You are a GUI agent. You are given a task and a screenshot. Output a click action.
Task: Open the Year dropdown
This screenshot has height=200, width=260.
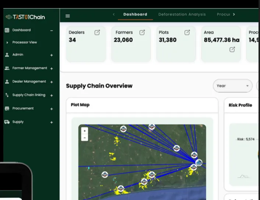[x=232, y=86]
